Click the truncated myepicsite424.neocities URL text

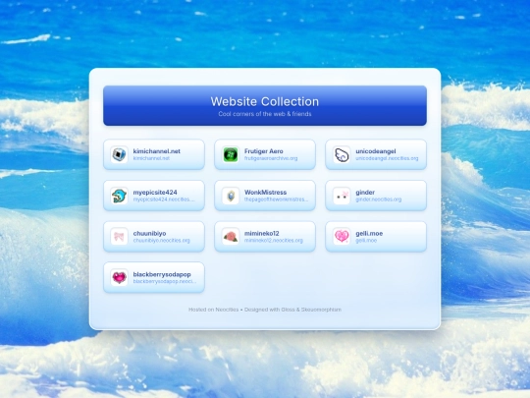point(164,199)
